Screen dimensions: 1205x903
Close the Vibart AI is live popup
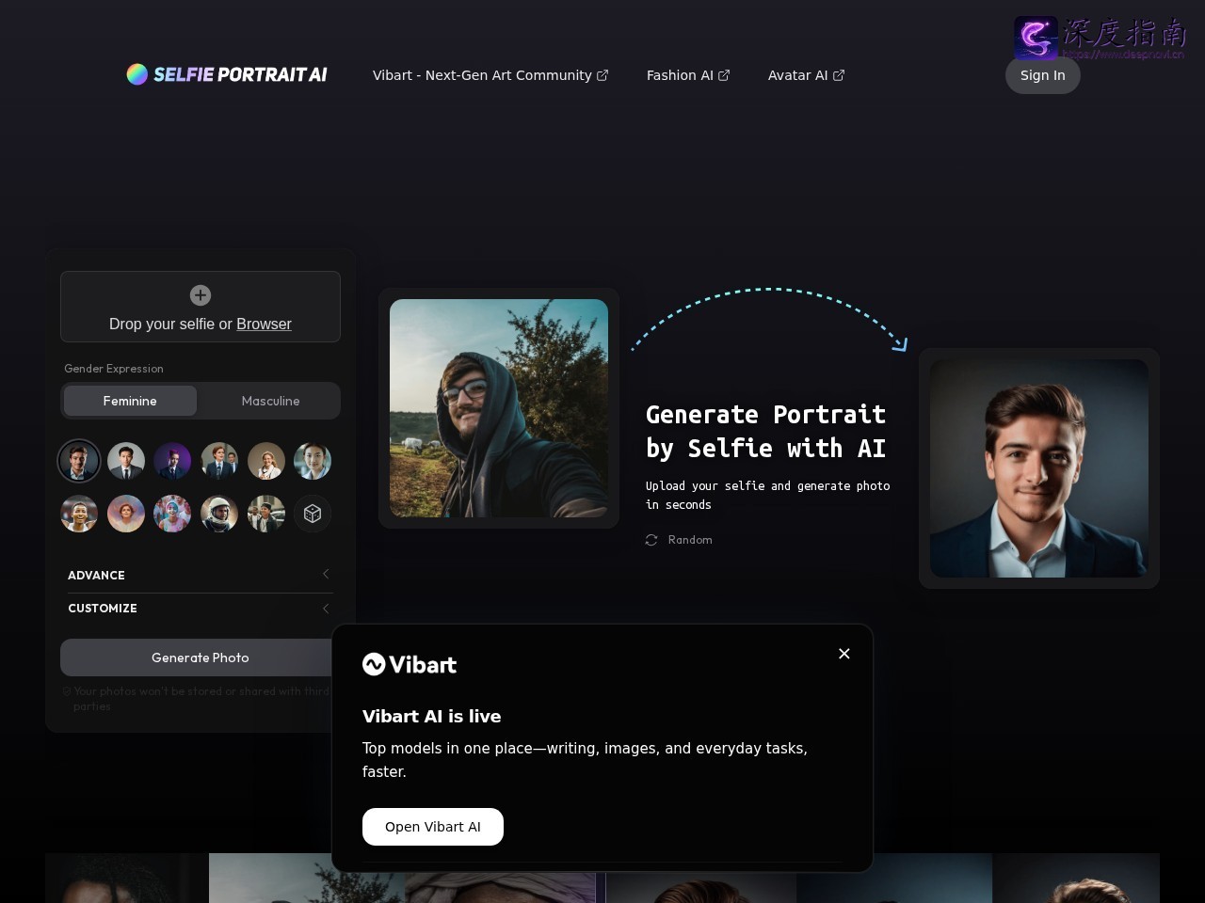pos(844,654)
